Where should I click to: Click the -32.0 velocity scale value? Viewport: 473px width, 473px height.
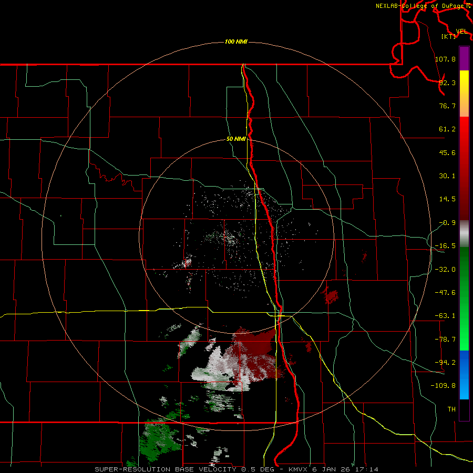(x=445, y=269)
